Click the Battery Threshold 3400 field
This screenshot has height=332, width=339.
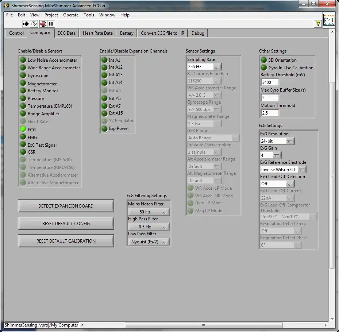point(270,82)
